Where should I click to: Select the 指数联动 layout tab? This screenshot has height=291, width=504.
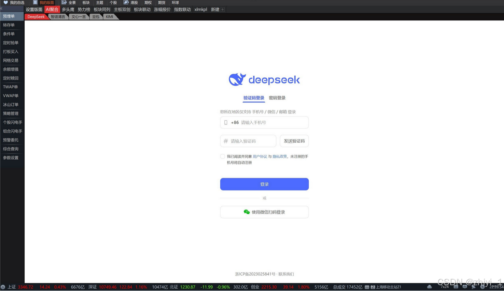point(182,10)
